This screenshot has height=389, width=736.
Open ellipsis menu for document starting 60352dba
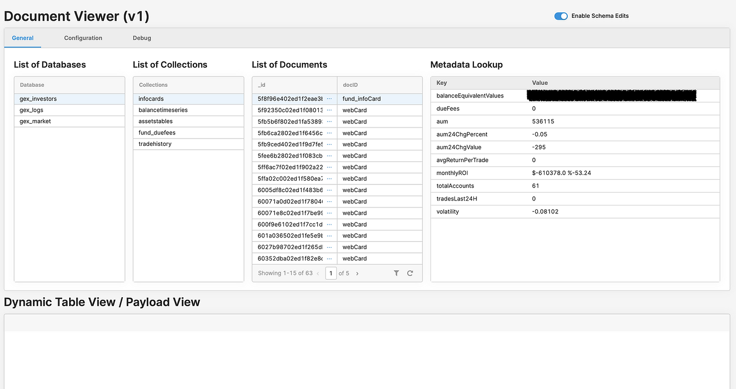[330, 258]
